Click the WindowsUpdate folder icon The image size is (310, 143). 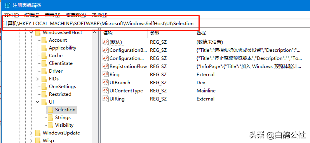tap(38, 133)
